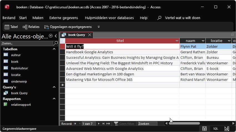The width and height of the screenshot is (236, 132).
Task: Collapse the Tabellen group
Action: coord(54,49)
